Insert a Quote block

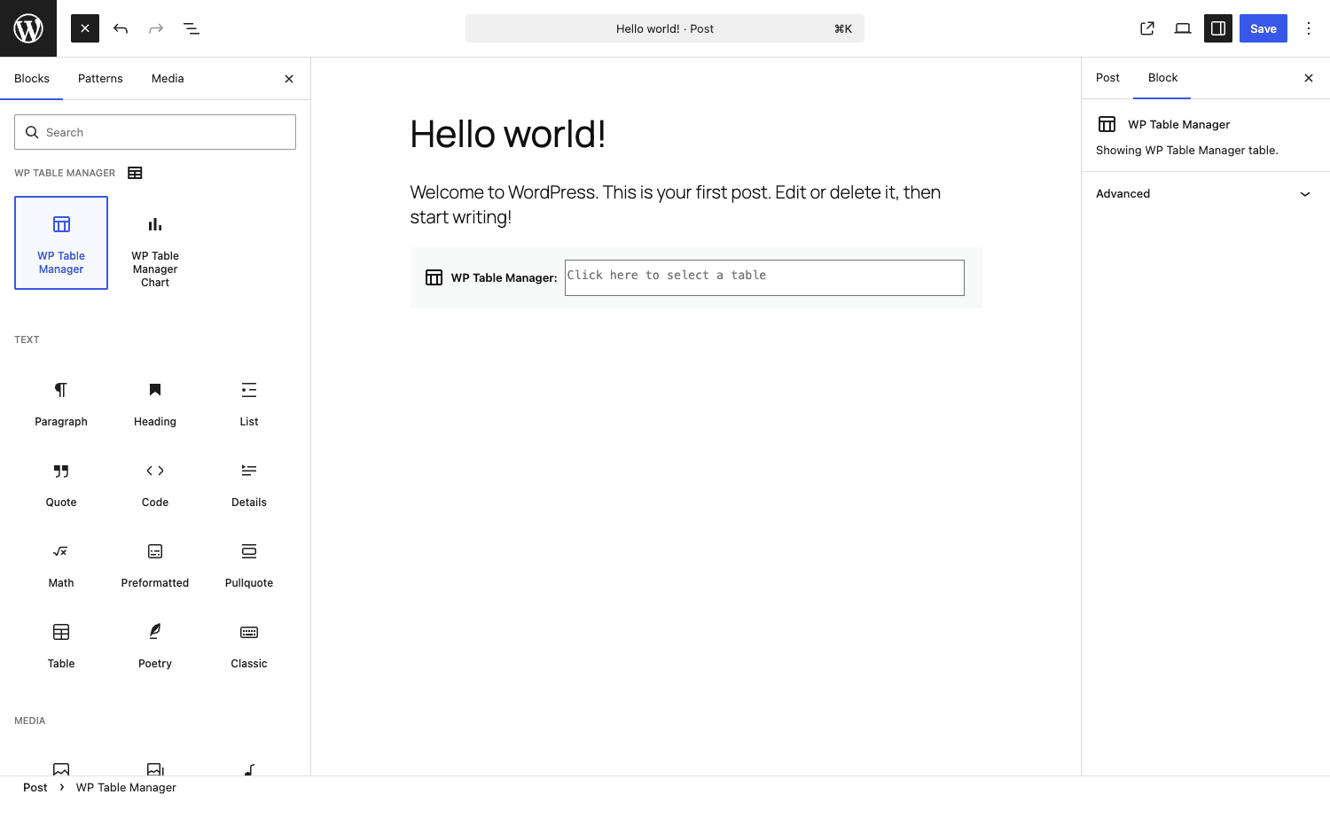pyautogui.click(x=61, y=484)
